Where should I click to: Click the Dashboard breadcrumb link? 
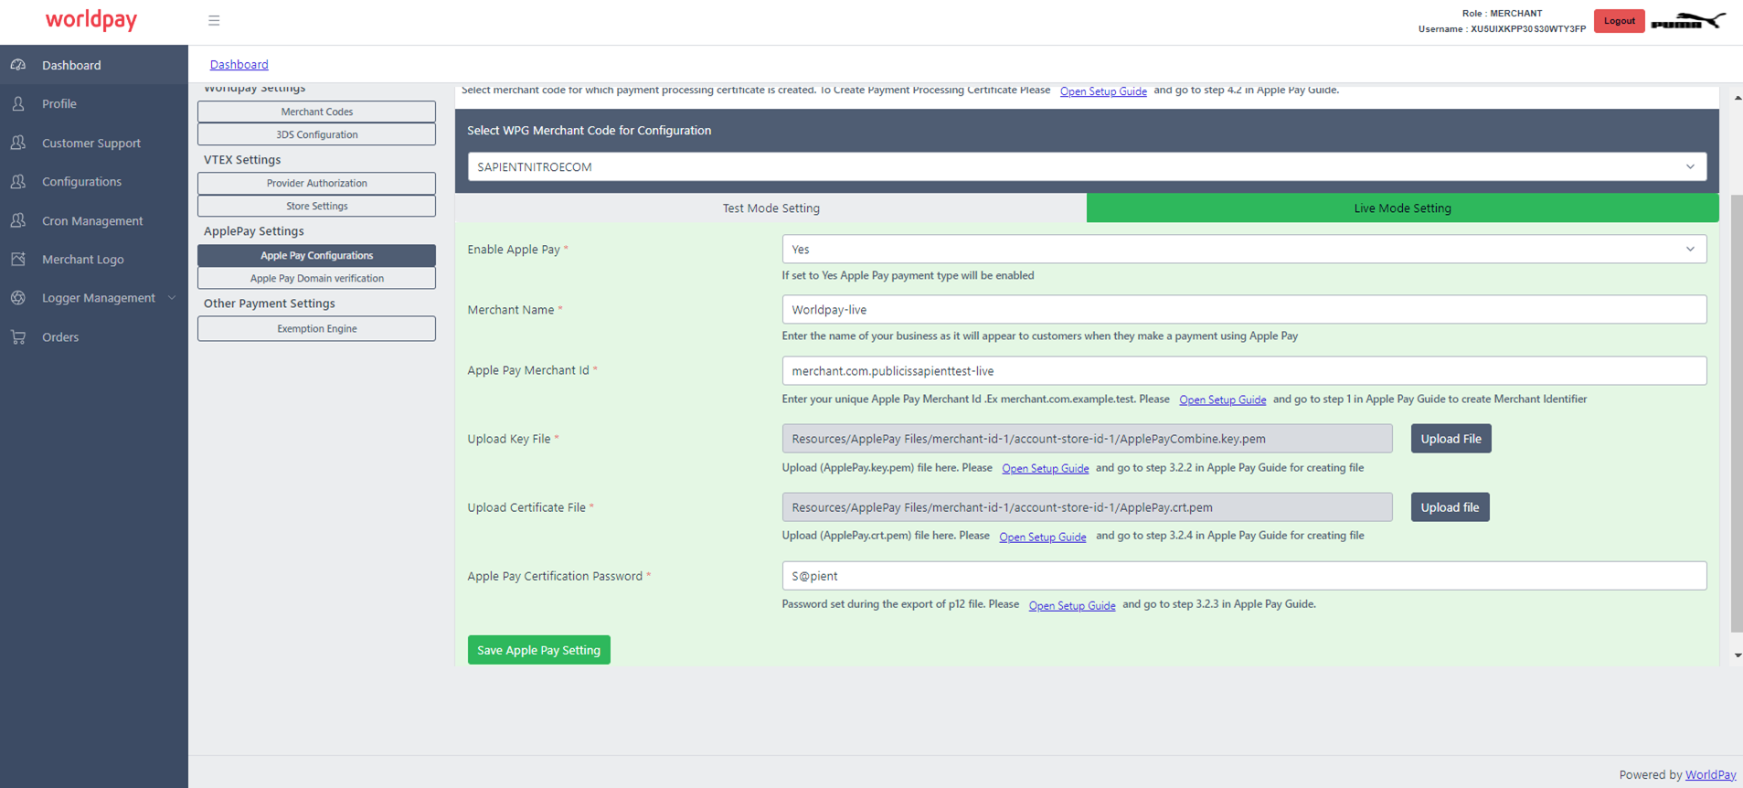click(x=239, y=65)
